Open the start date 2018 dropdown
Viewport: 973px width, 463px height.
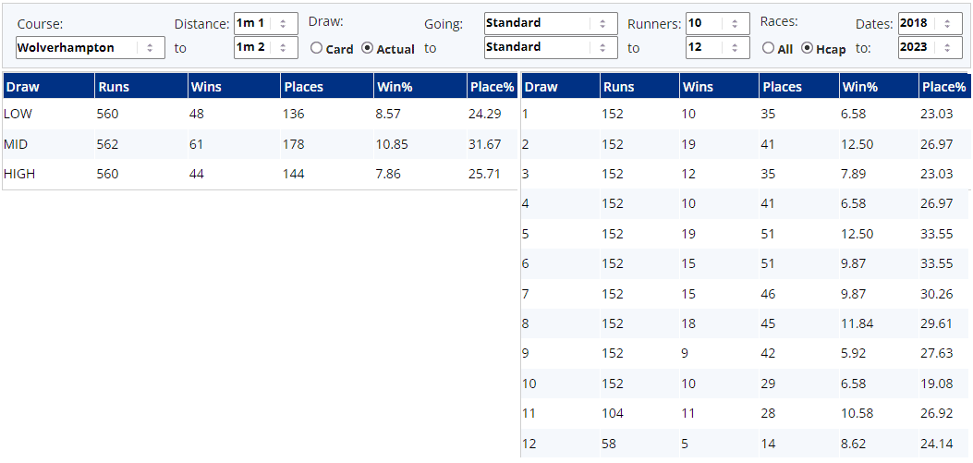(930, 23)
